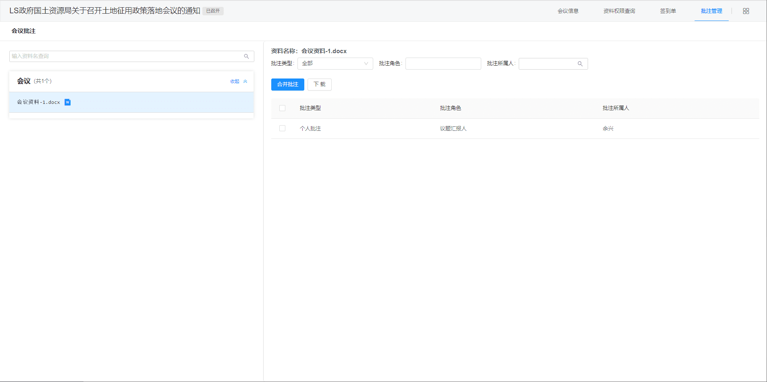Screen dimensions: 767x382
Task: Select the 批注管理 tab
Action: click(x=711, y=11)
